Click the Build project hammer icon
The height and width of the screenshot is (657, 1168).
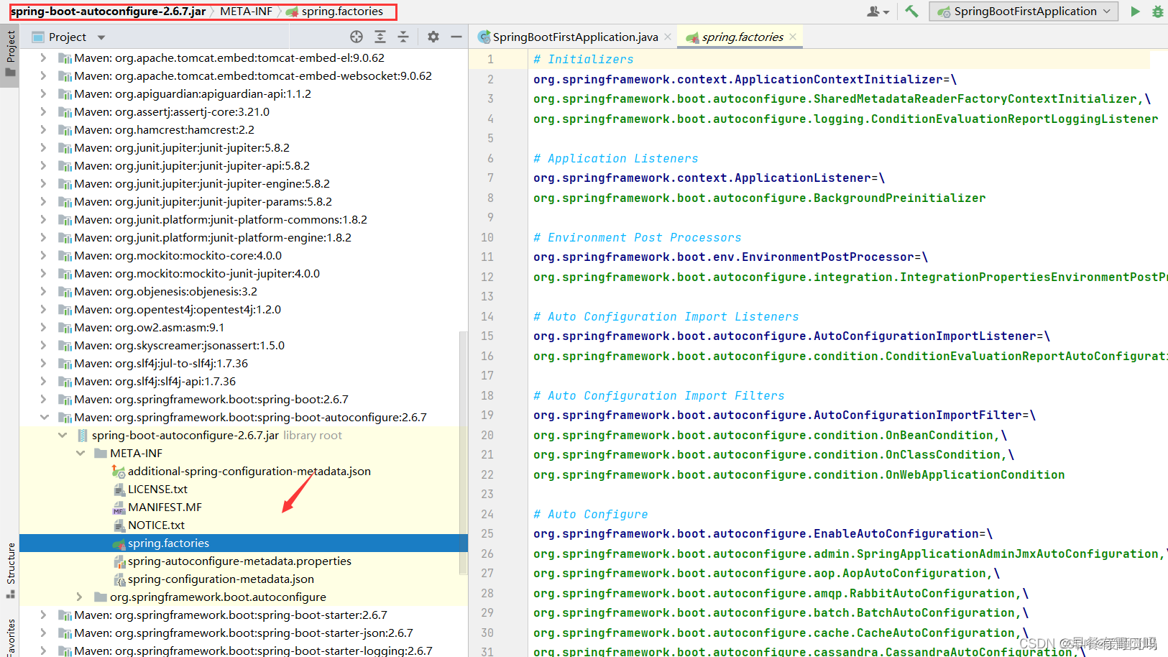pos(911,12)
